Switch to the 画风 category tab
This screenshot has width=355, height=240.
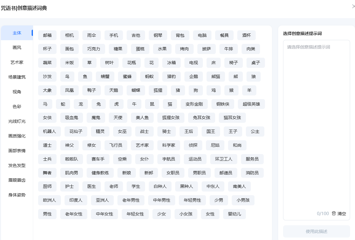(x=17, y=48)
